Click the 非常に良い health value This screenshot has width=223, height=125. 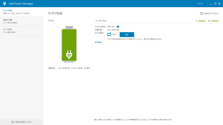click(111, 27)
